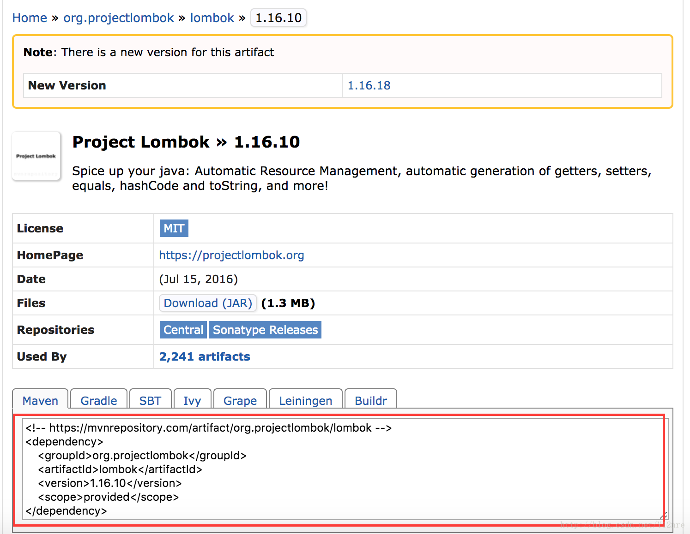This screenshot has height=534, width=690.
Task: Open the lombok breadcrumb link
Action: [x=212, y=18]
